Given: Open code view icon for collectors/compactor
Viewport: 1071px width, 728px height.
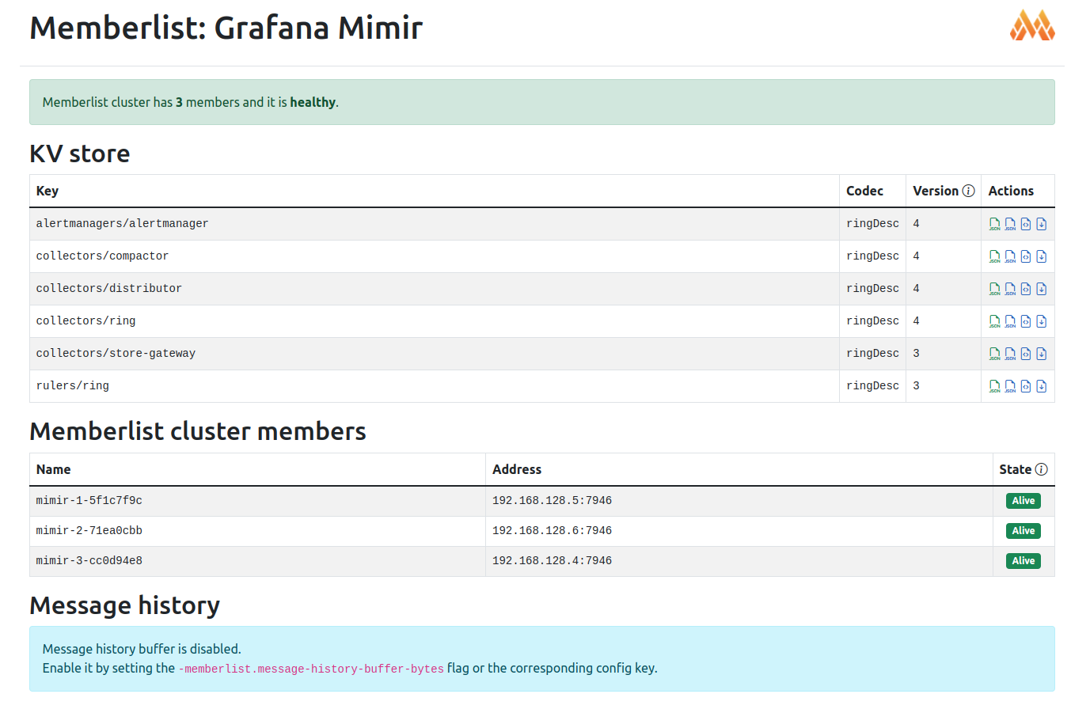Looking at the screenshot, I should tap(1026, 256).
